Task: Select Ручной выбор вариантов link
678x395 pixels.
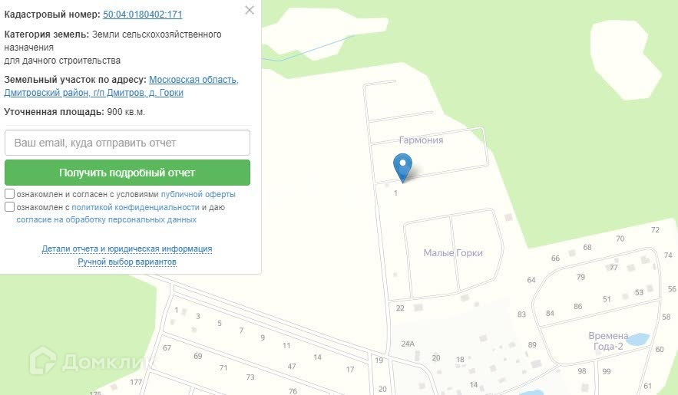Action: click(127, 262)
